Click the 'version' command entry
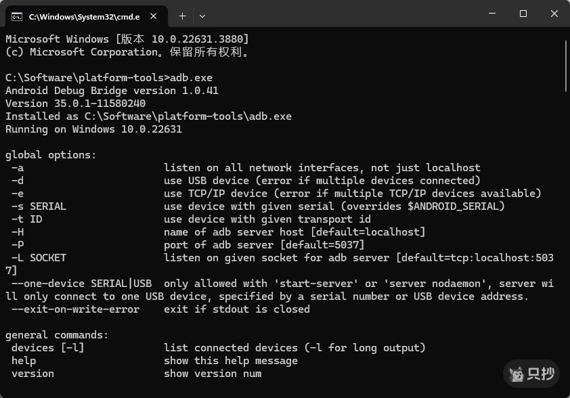The image size is (570, 398). [x=32, y=374]
